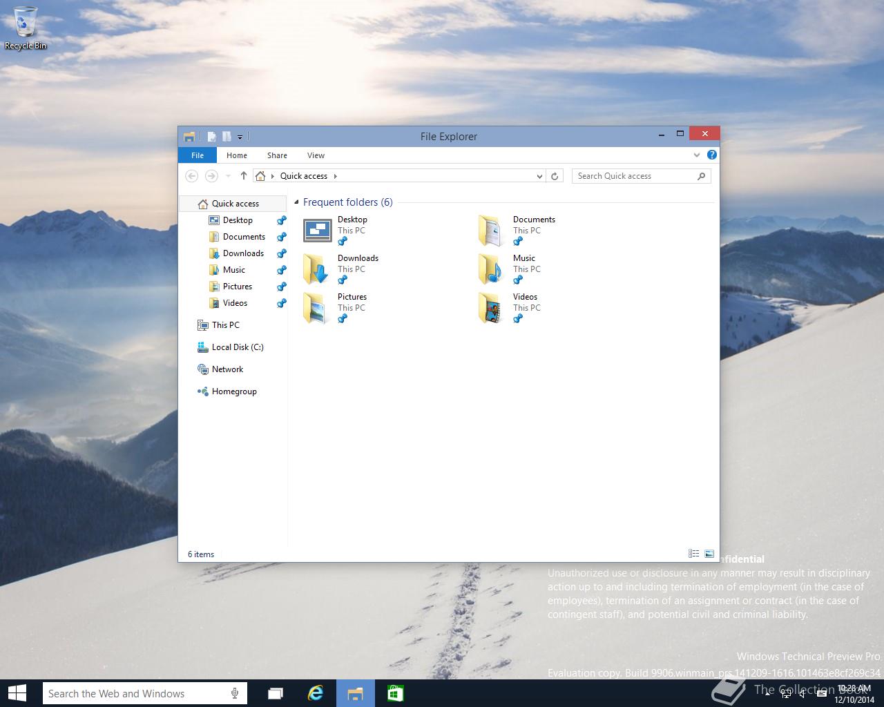This screenshot has height=707, width=884.
Task: Click the Search the Web and Windows box
Action: tap(144, 693)
